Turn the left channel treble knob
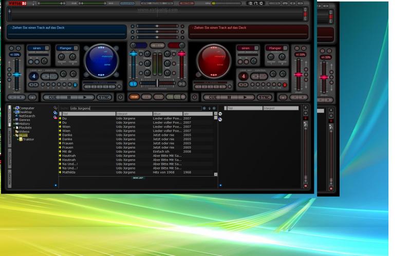 (147, 54)
